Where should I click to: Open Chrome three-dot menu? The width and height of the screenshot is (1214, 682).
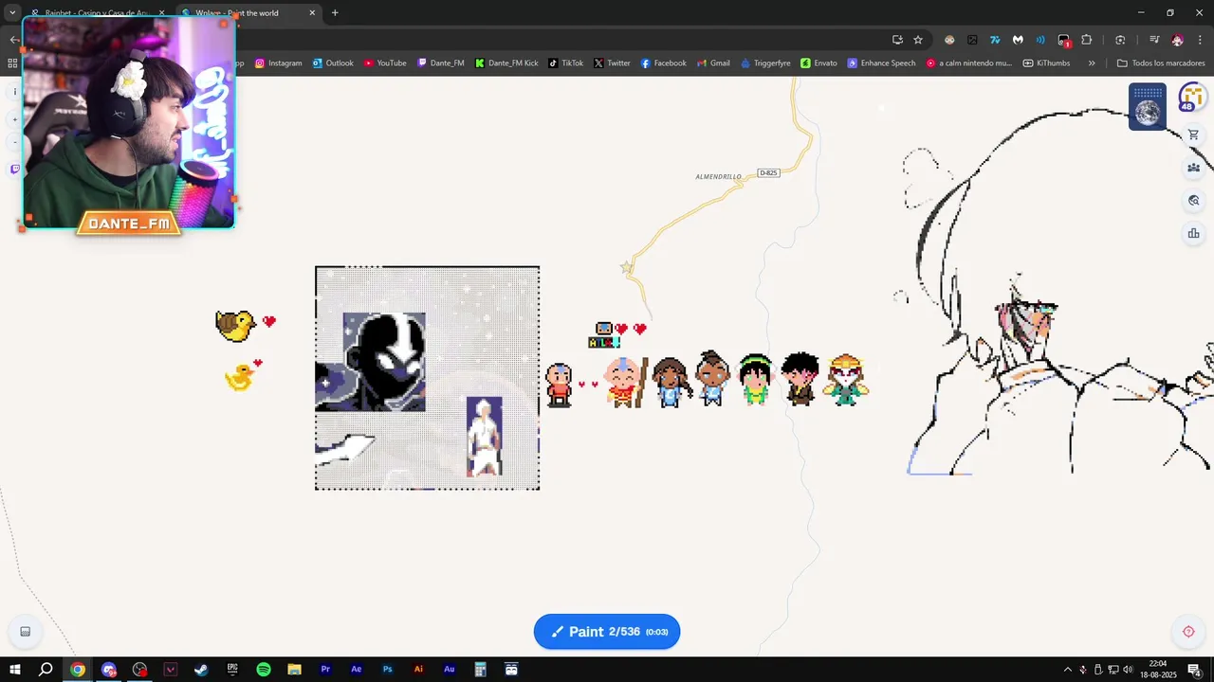tap(1200, 40)
